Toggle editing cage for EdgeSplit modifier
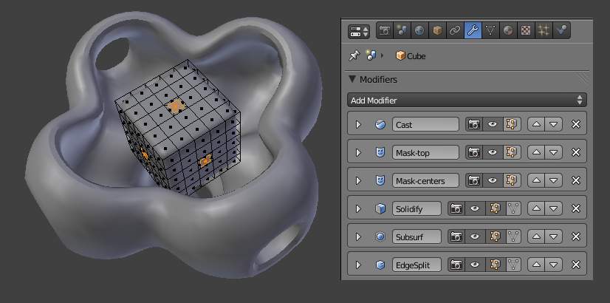610x303 pixels. click(x=514, y=265)
